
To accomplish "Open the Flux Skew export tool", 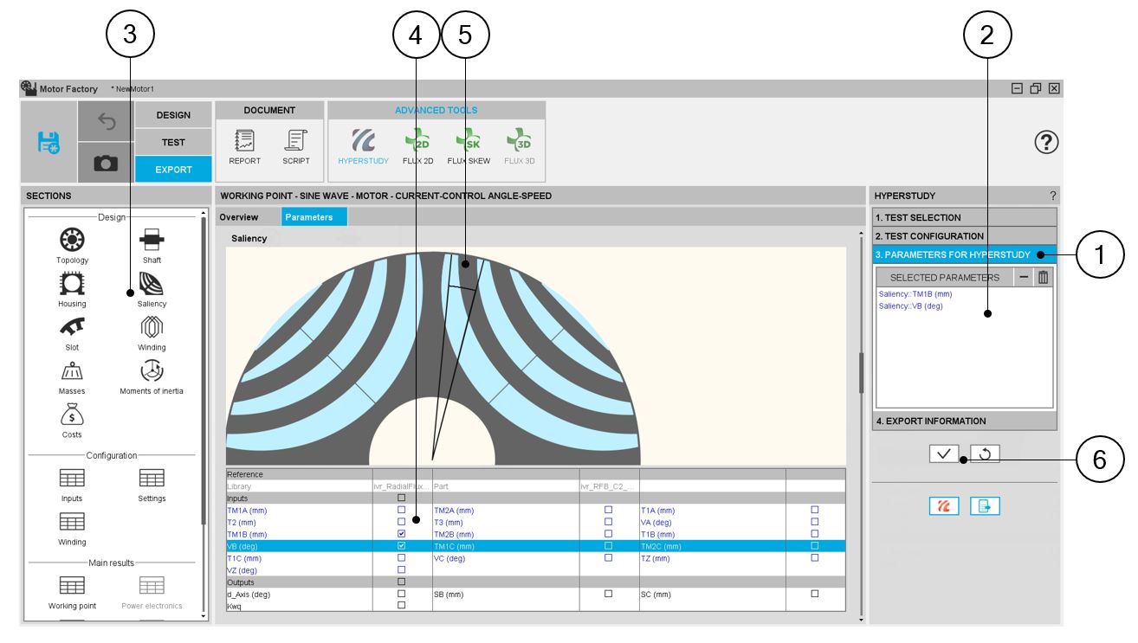I will pos(469,145).
